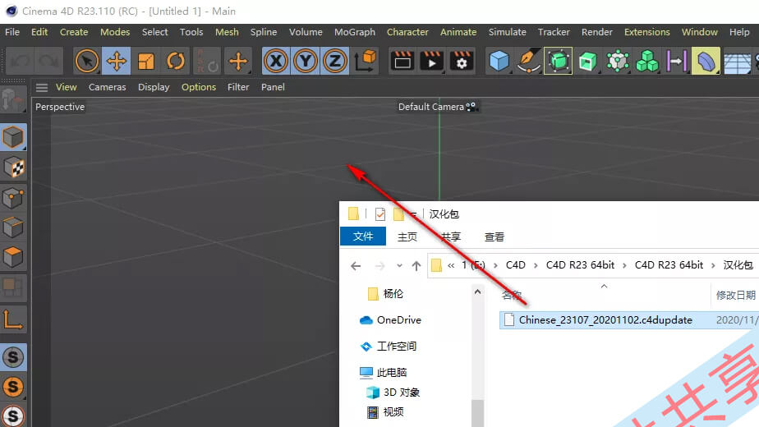The height and width of the screenshot is (427, 759).
Task: Toggle the first blue-highlighted snap S icon
Action: click(13, 357)
